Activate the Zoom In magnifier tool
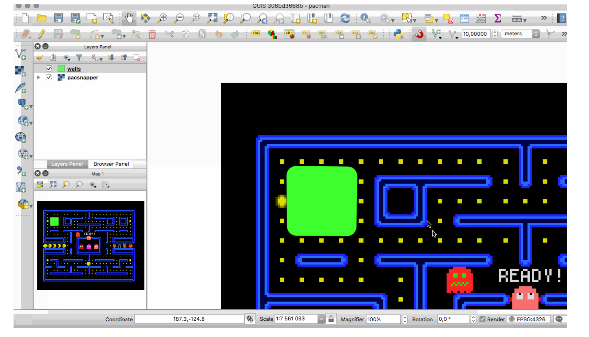 click(162, 18)
